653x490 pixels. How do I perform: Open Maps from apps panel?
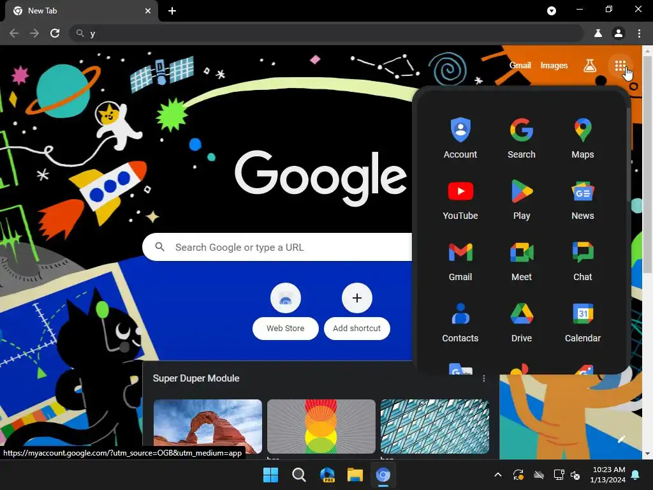pyautogui.click(x=583, y=138)
